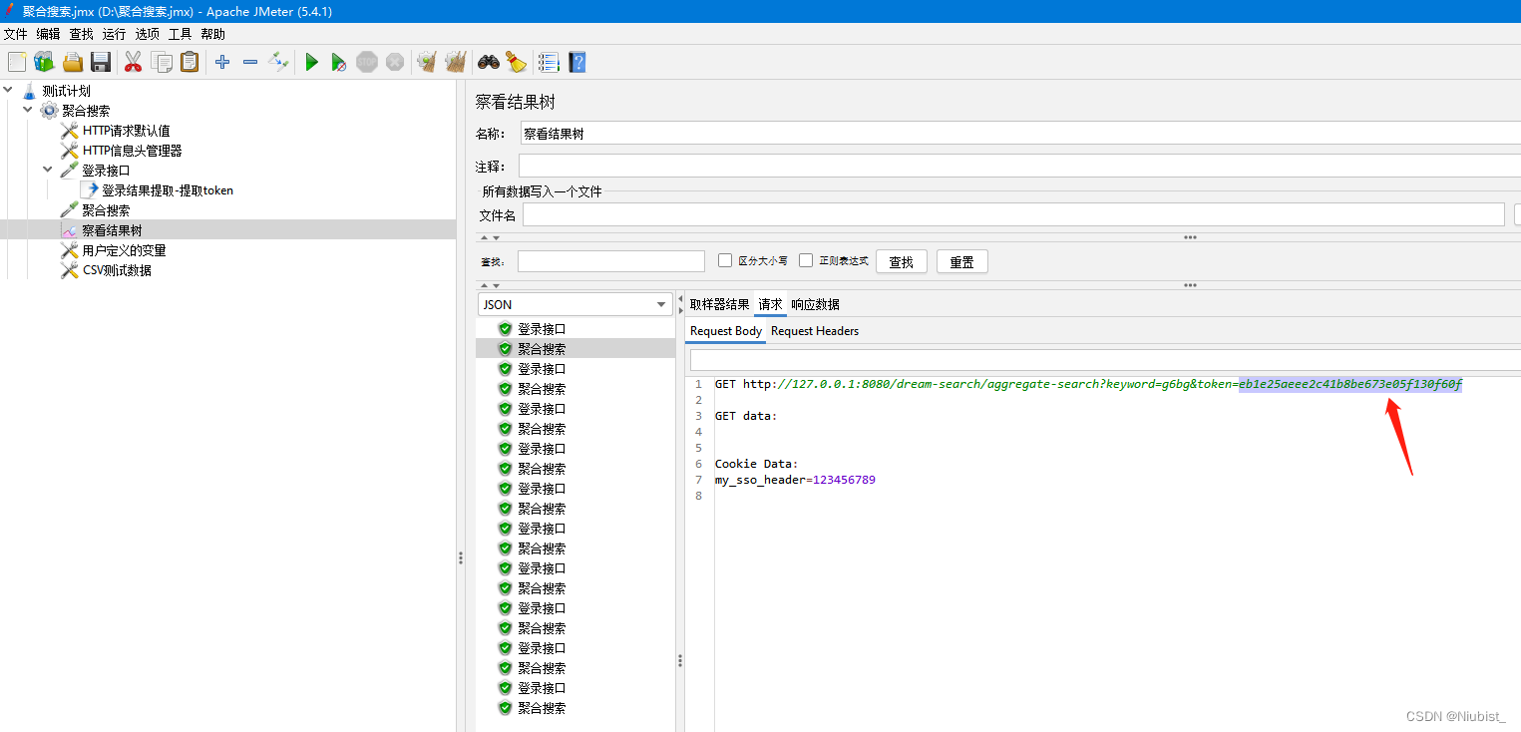Collapse the 登录接口 sampler node
This screenshot has width=1521, height=732.
pos(48,170)
